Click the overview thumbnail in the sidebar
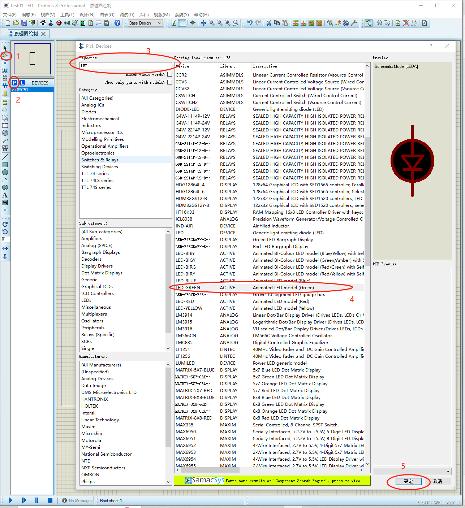Image resolution: width=465 pixels, height=508 pixels. [x=32, y=58]
